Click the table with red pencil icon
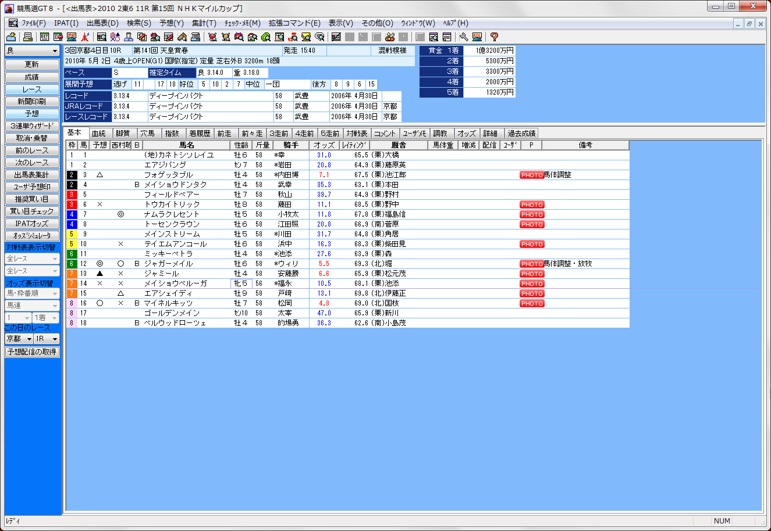Viewport: 771px width, 531px height. (168, 37)
